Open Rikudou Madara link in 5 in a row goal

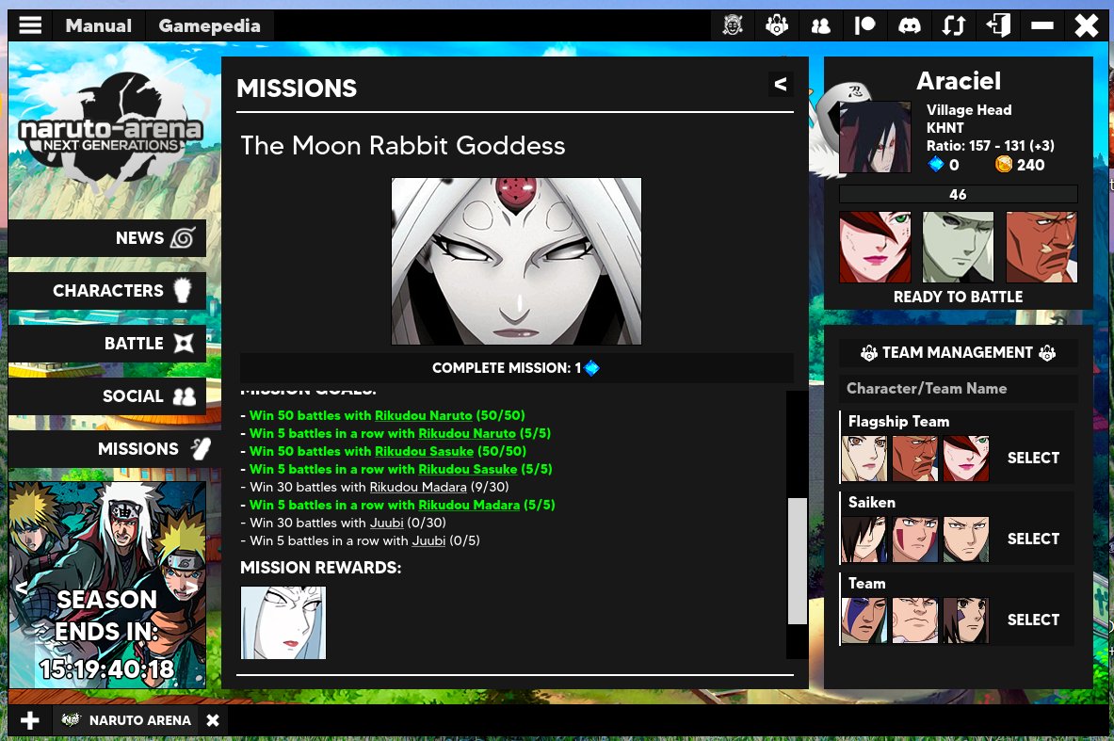469,505
